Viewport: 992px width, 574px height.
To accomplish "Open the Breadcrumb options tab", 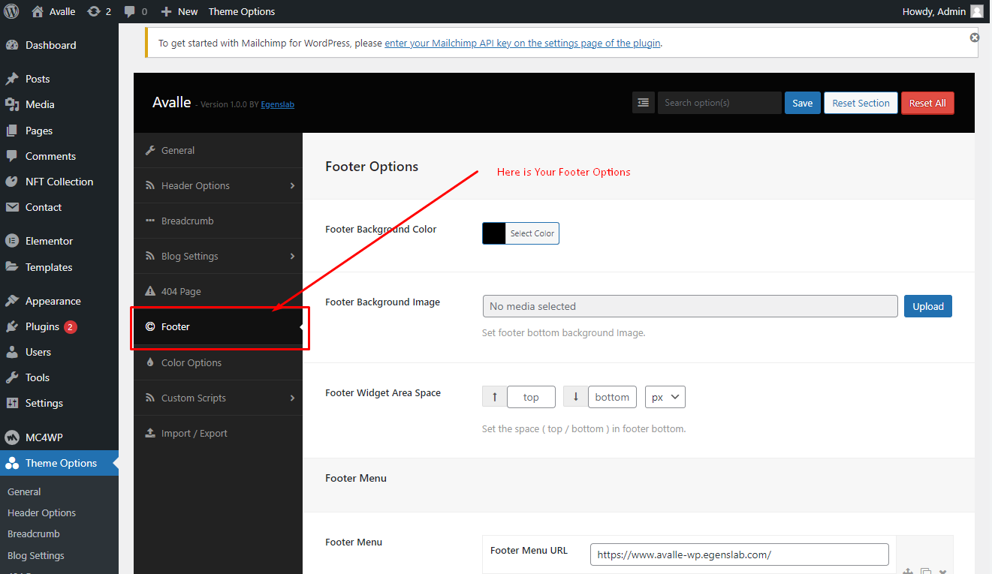I will tap(218, 221).
